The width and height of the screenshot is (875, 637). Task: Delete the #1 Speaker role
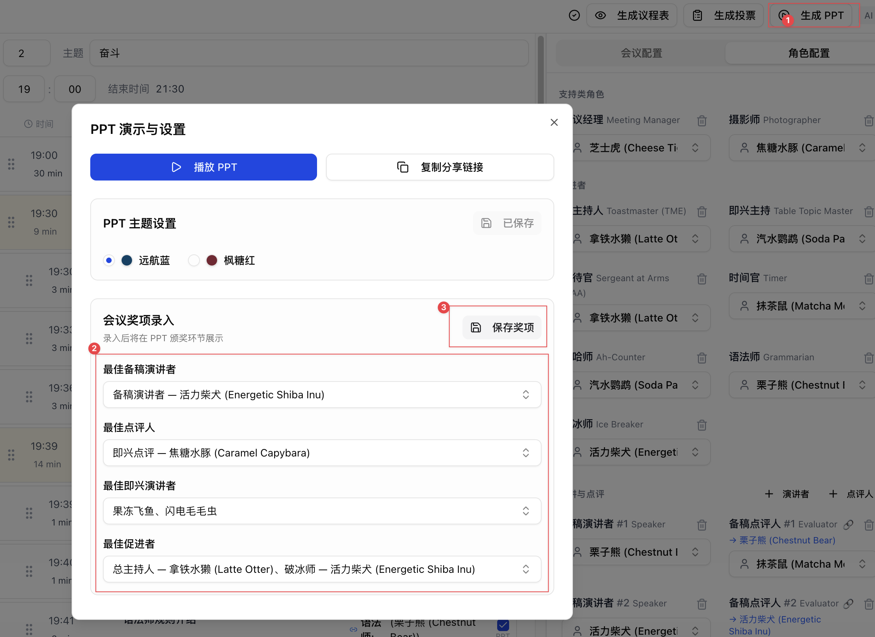(x=702, y=525)
